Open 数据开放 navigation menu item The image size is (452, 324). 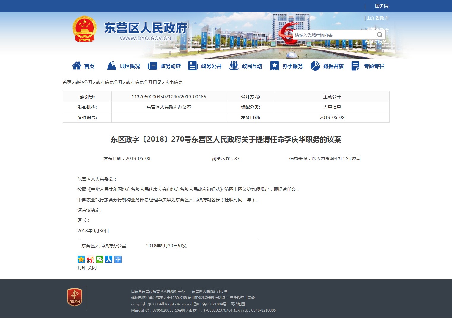[327, 66]
